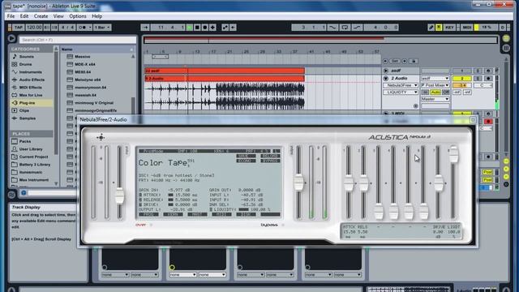Toggle the Follow playback button

tap(145, 28)
